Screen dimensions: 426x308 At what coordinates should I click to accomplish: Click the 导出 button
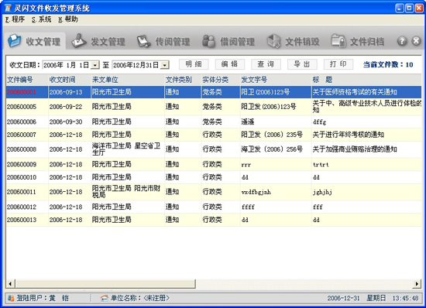pyautogui.click(x=302, y=64)
